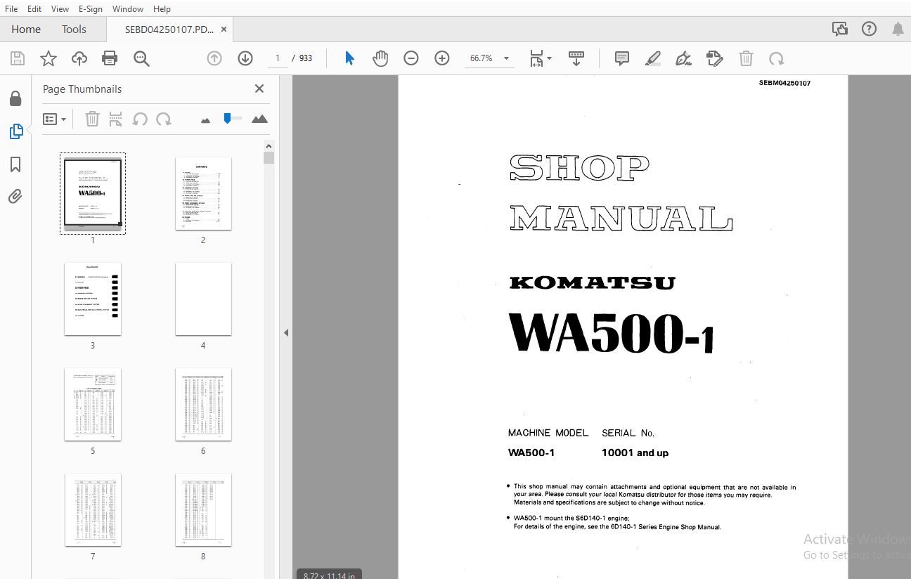Select the SEBD04250107.PDF document tab

tap(169, 30)
